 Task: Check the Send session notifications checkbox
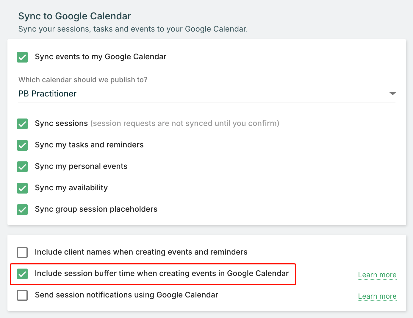pos(22,295)
